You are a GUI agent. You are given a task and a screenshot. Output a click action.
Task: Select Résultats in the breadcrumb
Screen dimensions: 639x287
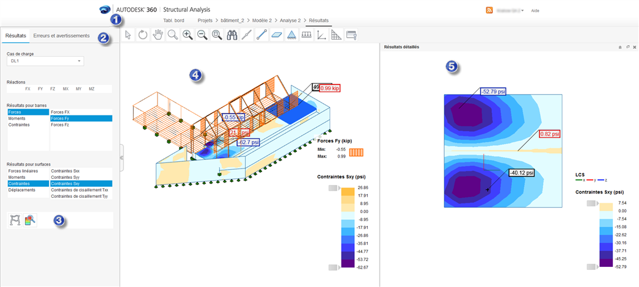[x=319, y=20]
